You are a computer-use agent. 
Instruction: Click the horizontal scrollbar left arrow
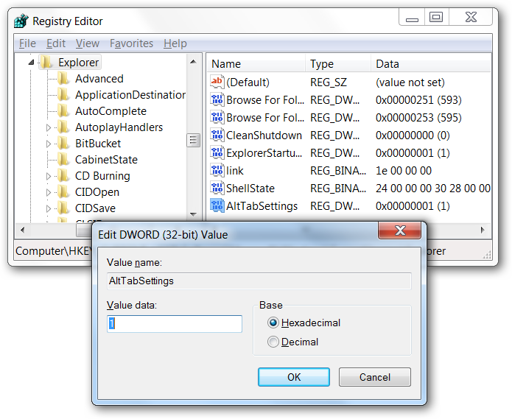pos(22,230)
